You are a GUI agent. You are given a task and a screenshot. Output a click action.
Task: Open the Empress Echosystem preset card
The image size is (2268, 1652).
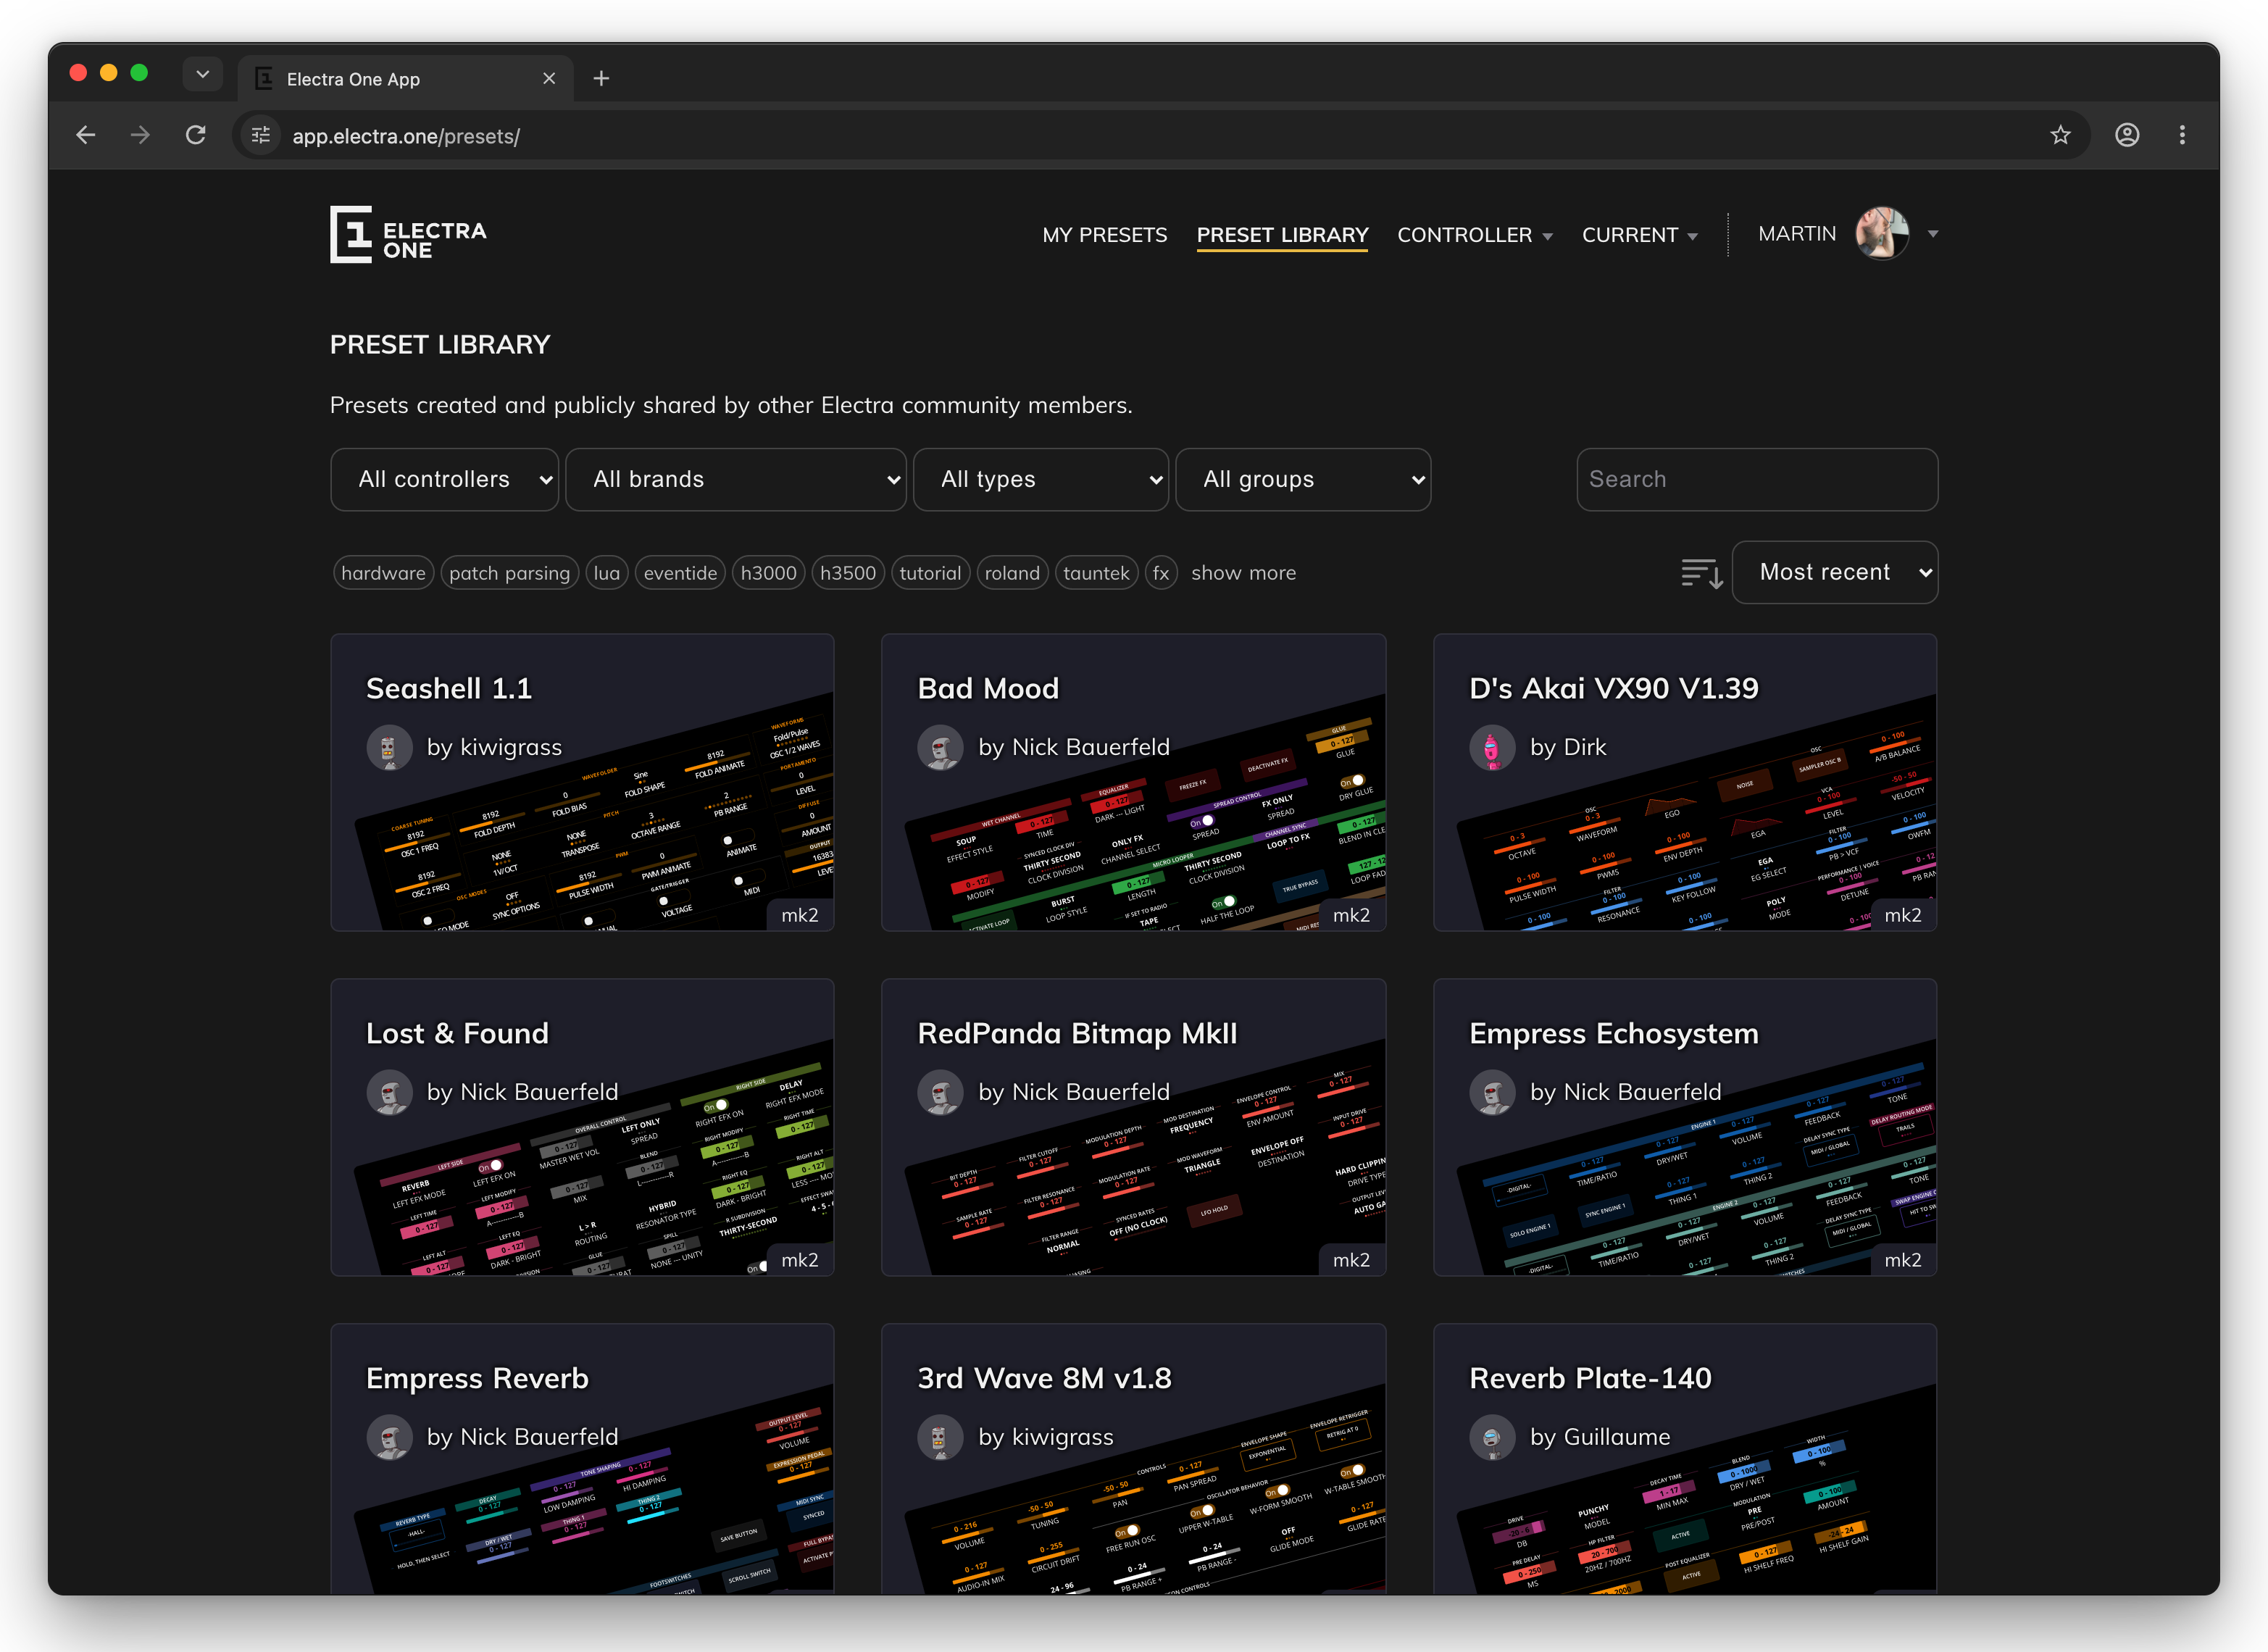[x=1685, y=1127]
